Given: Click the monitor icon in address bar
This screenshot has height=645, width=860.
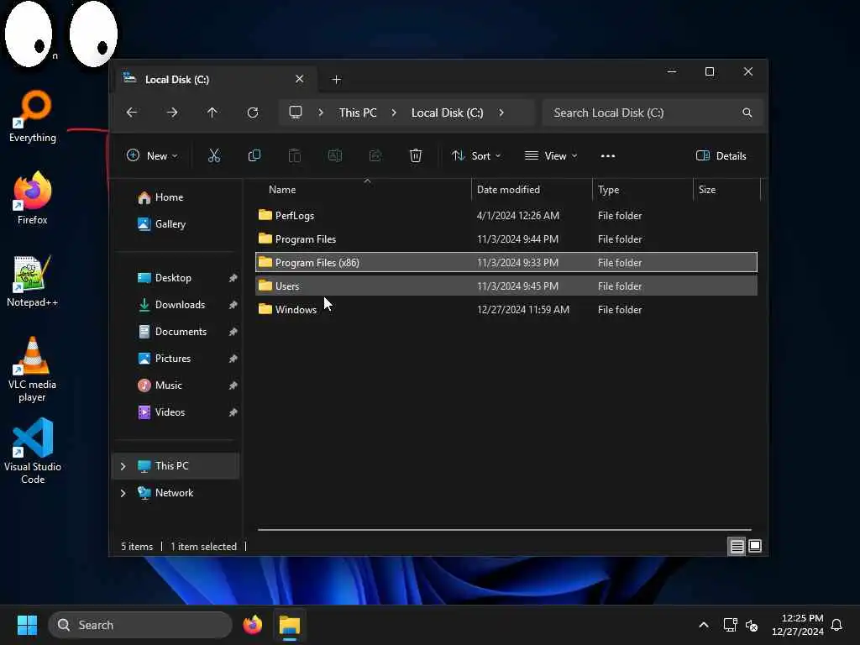Looking at the screenshot, I should [x=296, y=113].
